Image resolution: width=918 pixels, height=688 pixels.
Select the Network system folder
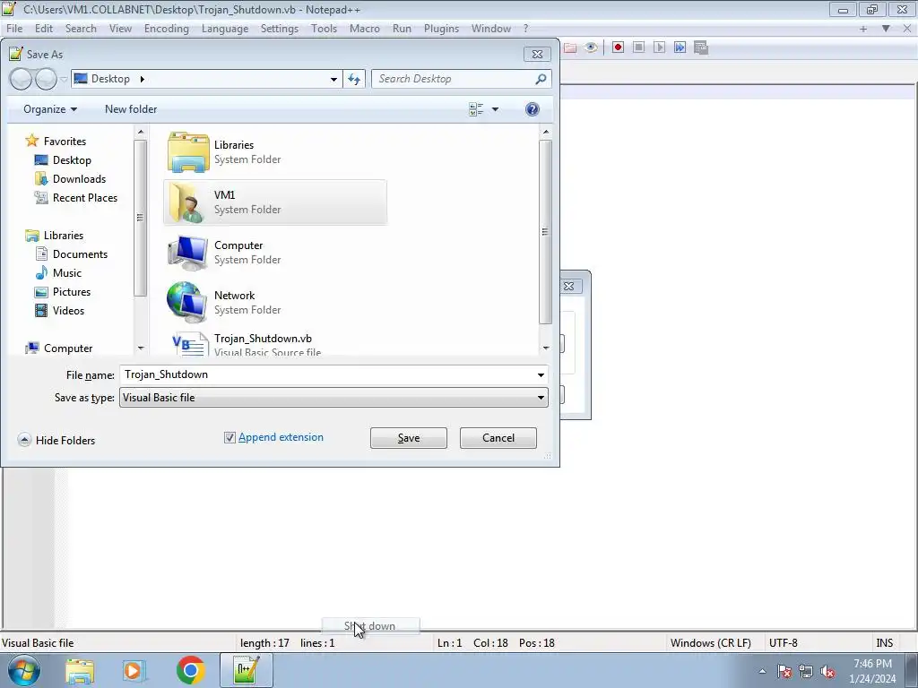click(274, 303)
